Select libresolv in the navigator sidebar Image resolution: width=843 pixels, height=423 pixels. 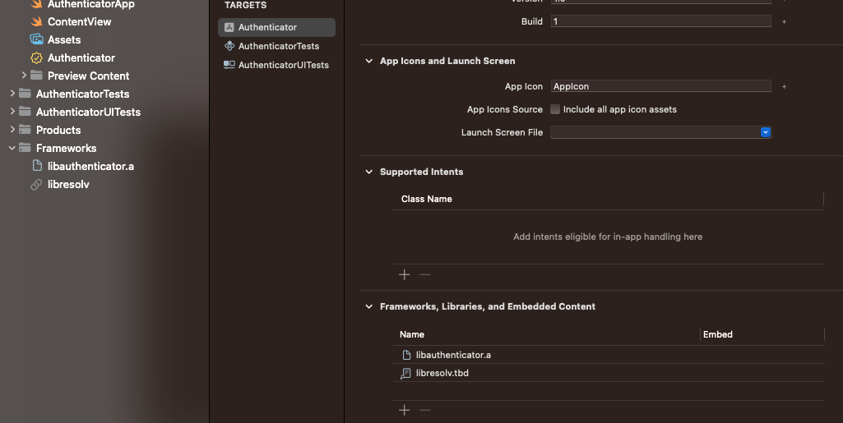(68, 185)
